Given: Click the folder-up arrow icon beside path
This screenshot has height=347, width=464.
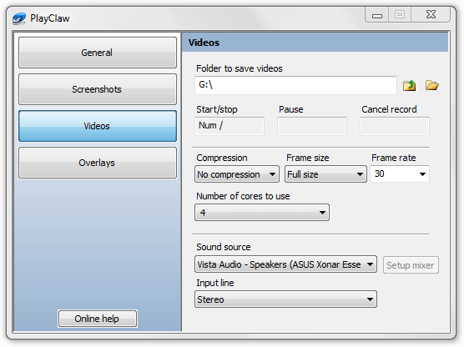Looking at the screenshot, I should tap(409, 85).
